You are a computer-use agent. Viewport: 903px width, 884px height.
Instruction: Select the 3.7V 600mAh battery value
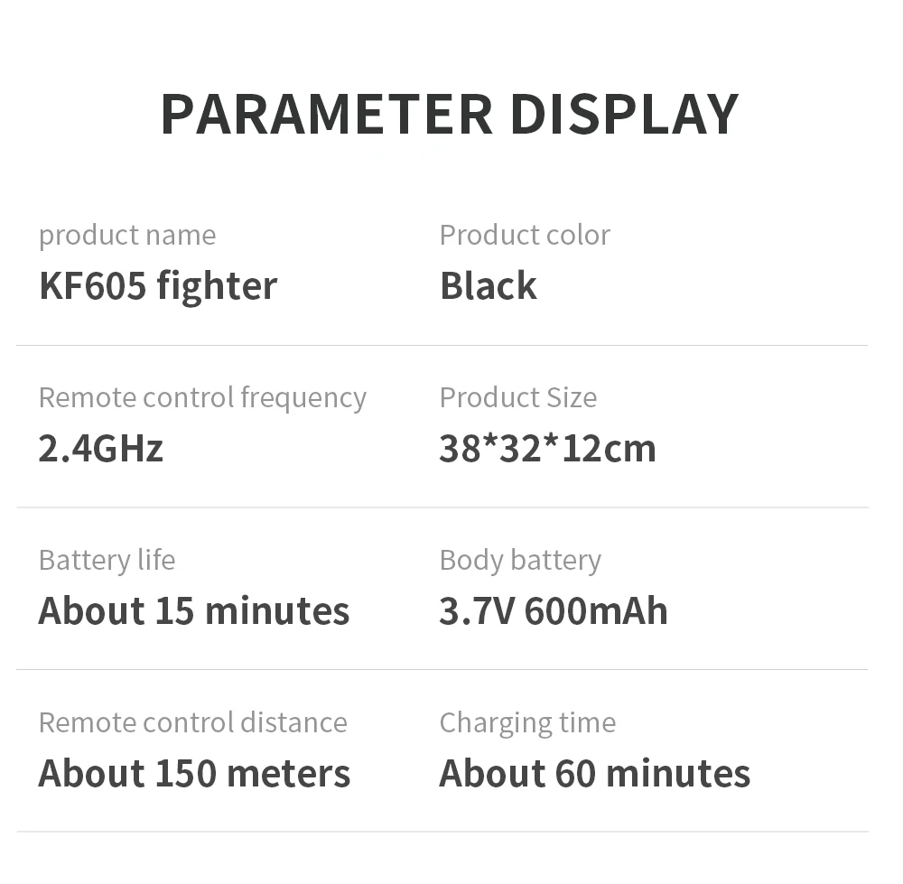pyautogui.click(x=554, y=611)
